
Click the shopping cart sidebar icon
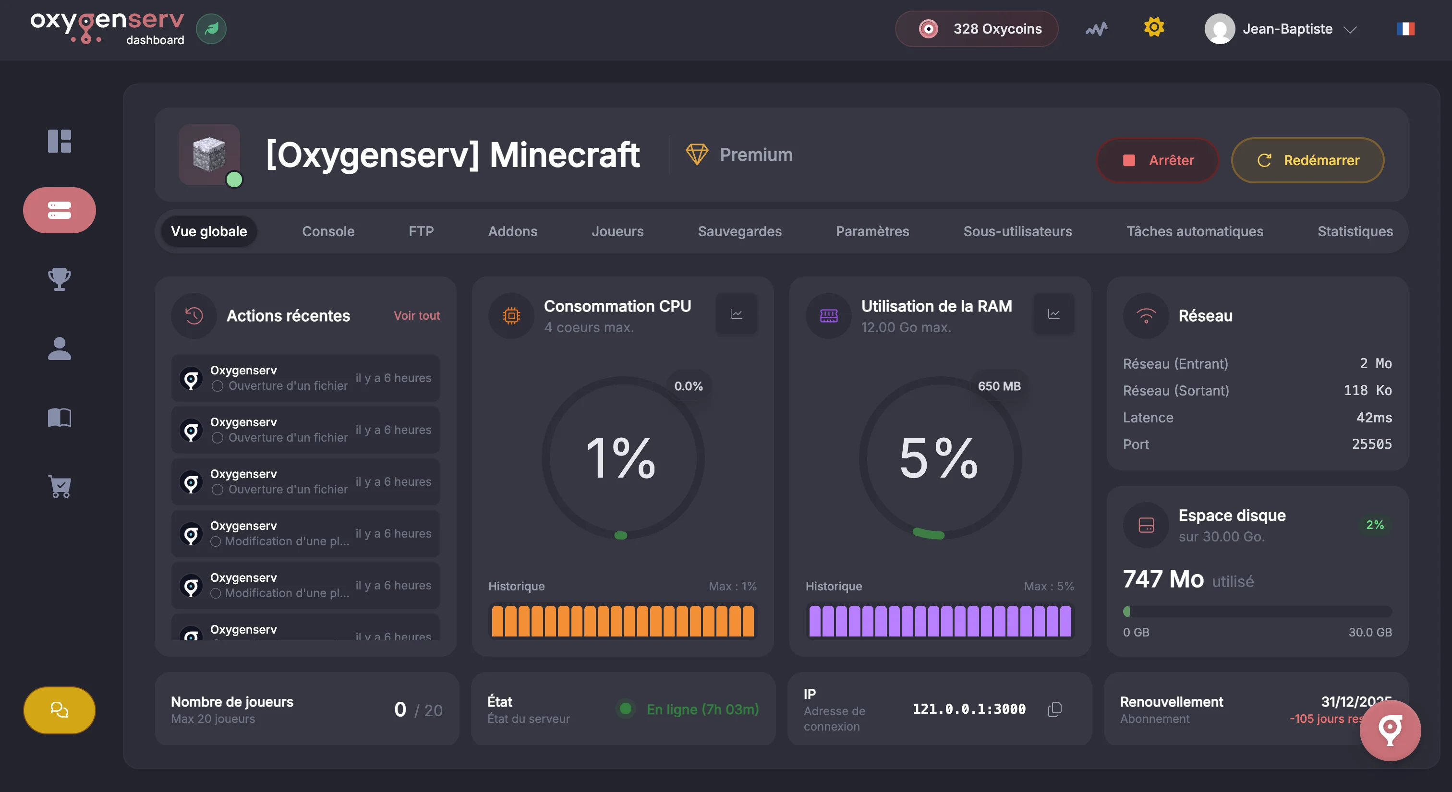(59, 487)
